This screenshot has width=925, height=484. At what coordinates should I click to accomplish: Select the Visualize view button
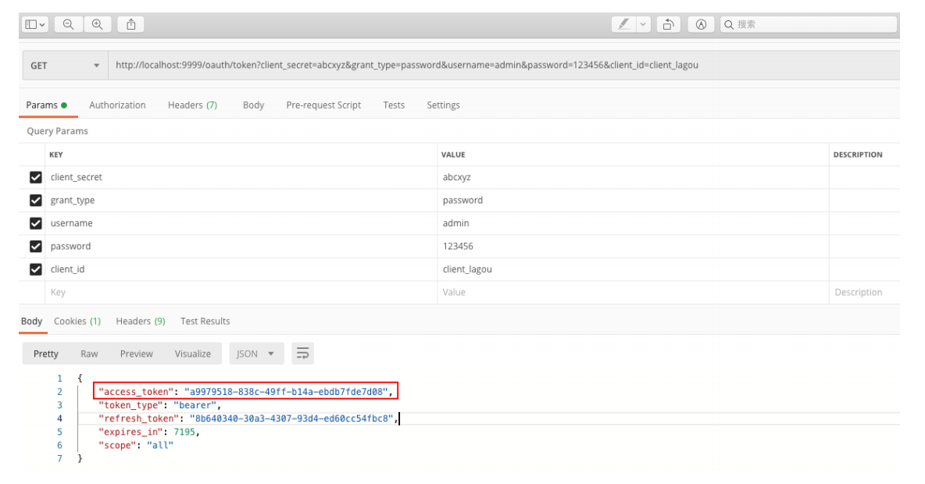pos(193,354)
